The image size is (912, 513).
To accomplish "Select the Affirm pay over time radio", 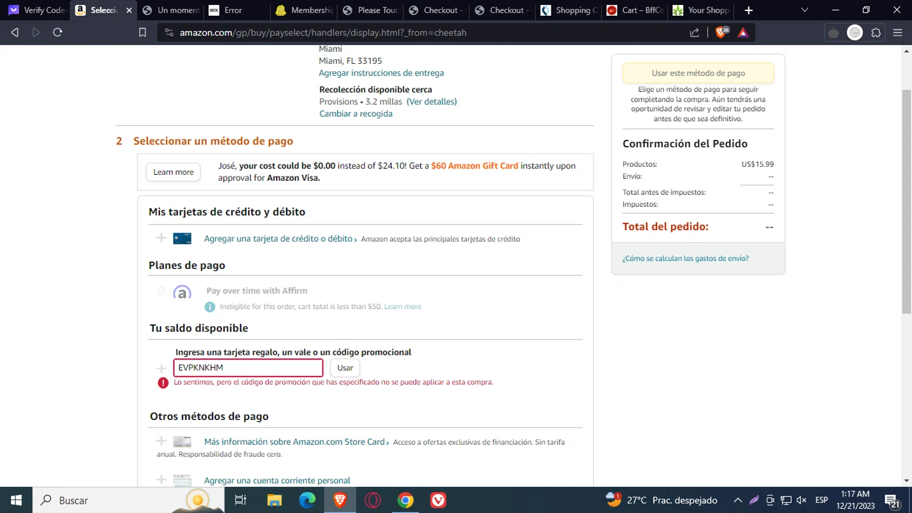I will [x=161, y=291].
